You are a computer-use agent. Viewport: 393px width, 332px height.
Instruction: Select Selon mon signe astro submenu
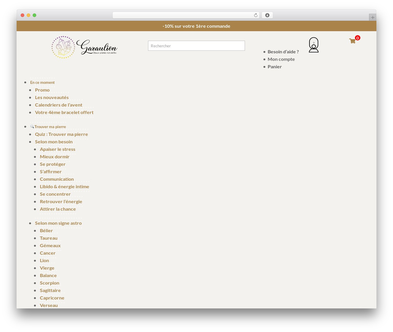pos(58,223)
